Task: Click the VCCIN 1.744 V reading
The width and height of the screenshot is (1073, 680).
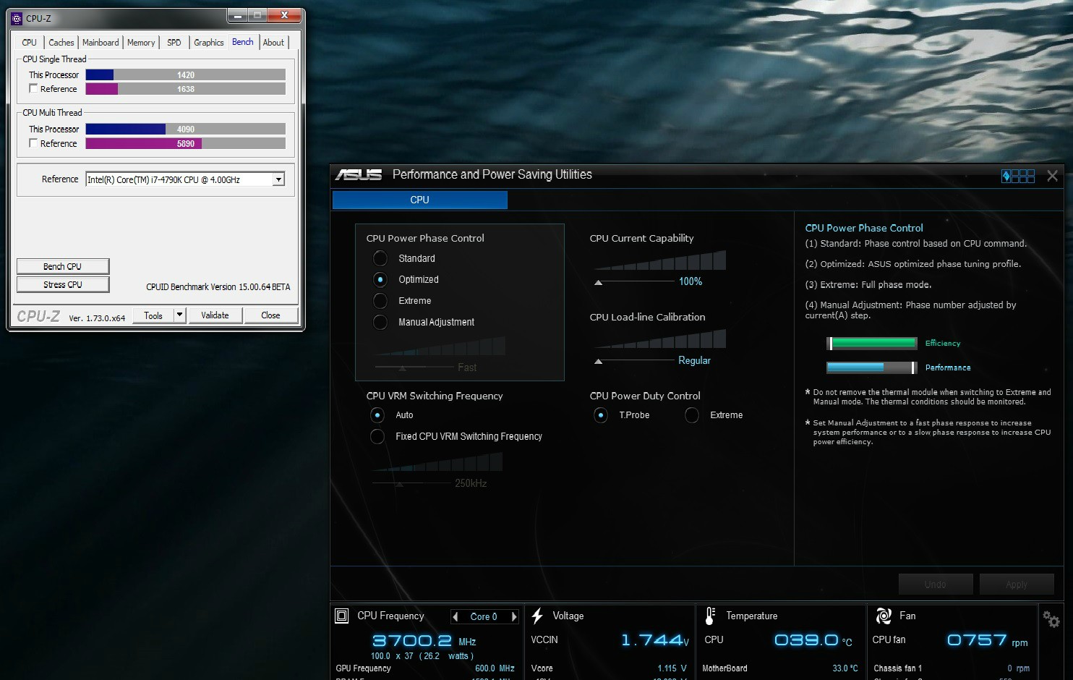Action: pyautogui.click(x=655, y=640)
